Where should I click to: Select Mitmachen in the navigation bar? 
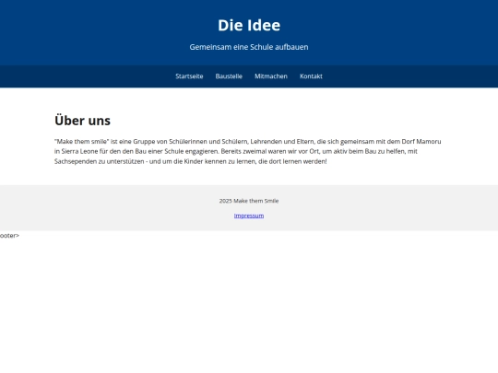(271, 76)
